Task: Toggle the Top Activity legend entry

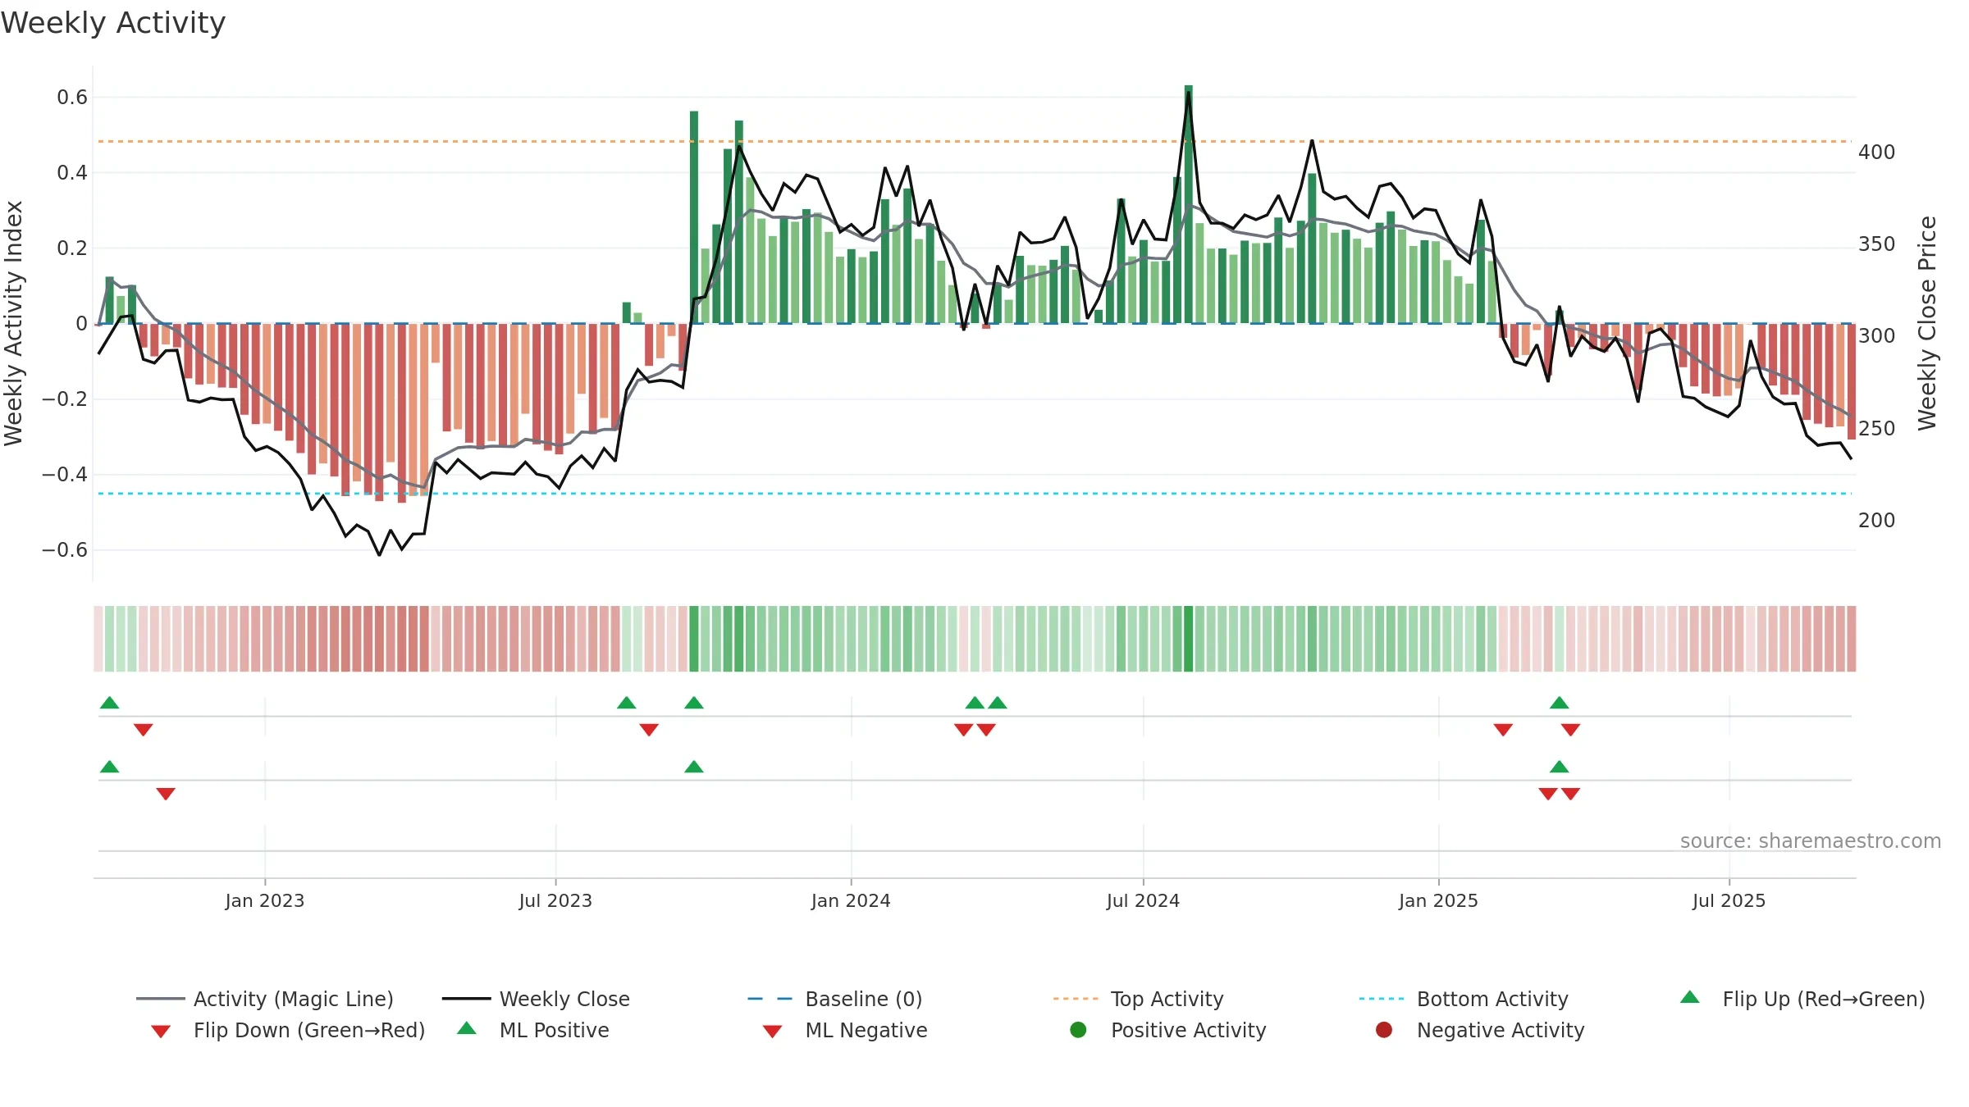Action: (x=1139, y=999)
